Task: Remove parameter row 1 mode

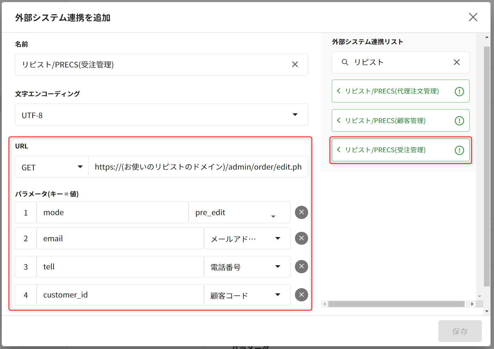Action: [x=301, y=212]
